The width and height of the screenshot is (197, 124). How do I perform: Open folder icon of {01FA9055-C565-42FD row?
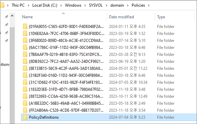25,26
